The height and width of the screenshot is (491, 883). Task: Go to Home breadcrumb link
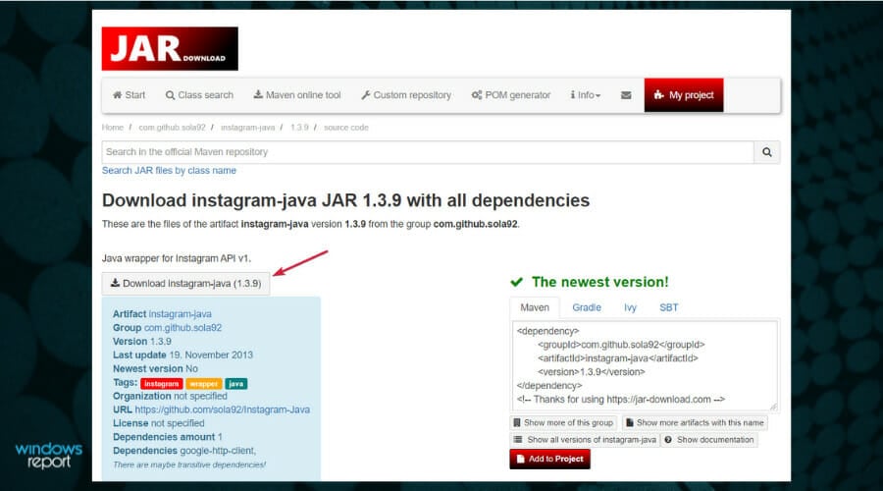coord(113,128)
